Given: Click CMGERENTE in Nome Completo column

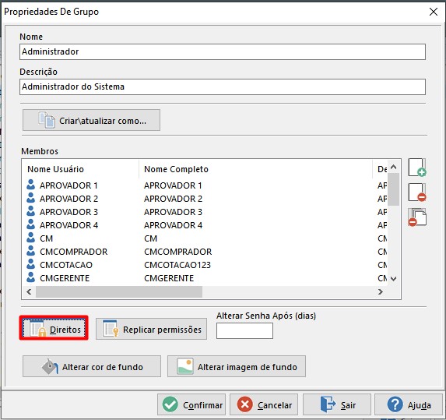Looking at the screenshot, I should tap(169, 278).
